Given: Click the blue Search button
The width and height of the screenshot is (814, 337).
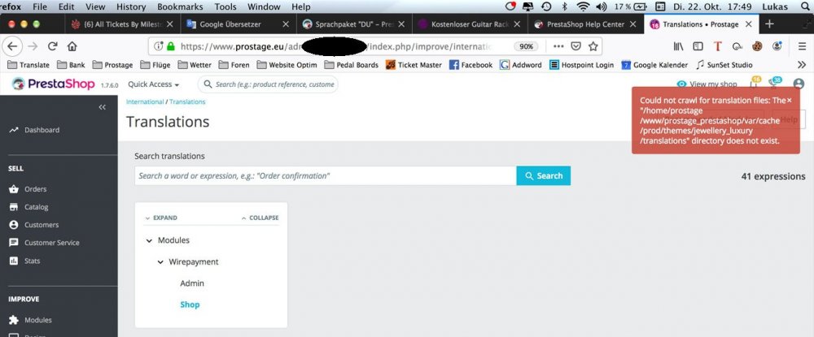Looking at the screenshot, I should (544, 175).
